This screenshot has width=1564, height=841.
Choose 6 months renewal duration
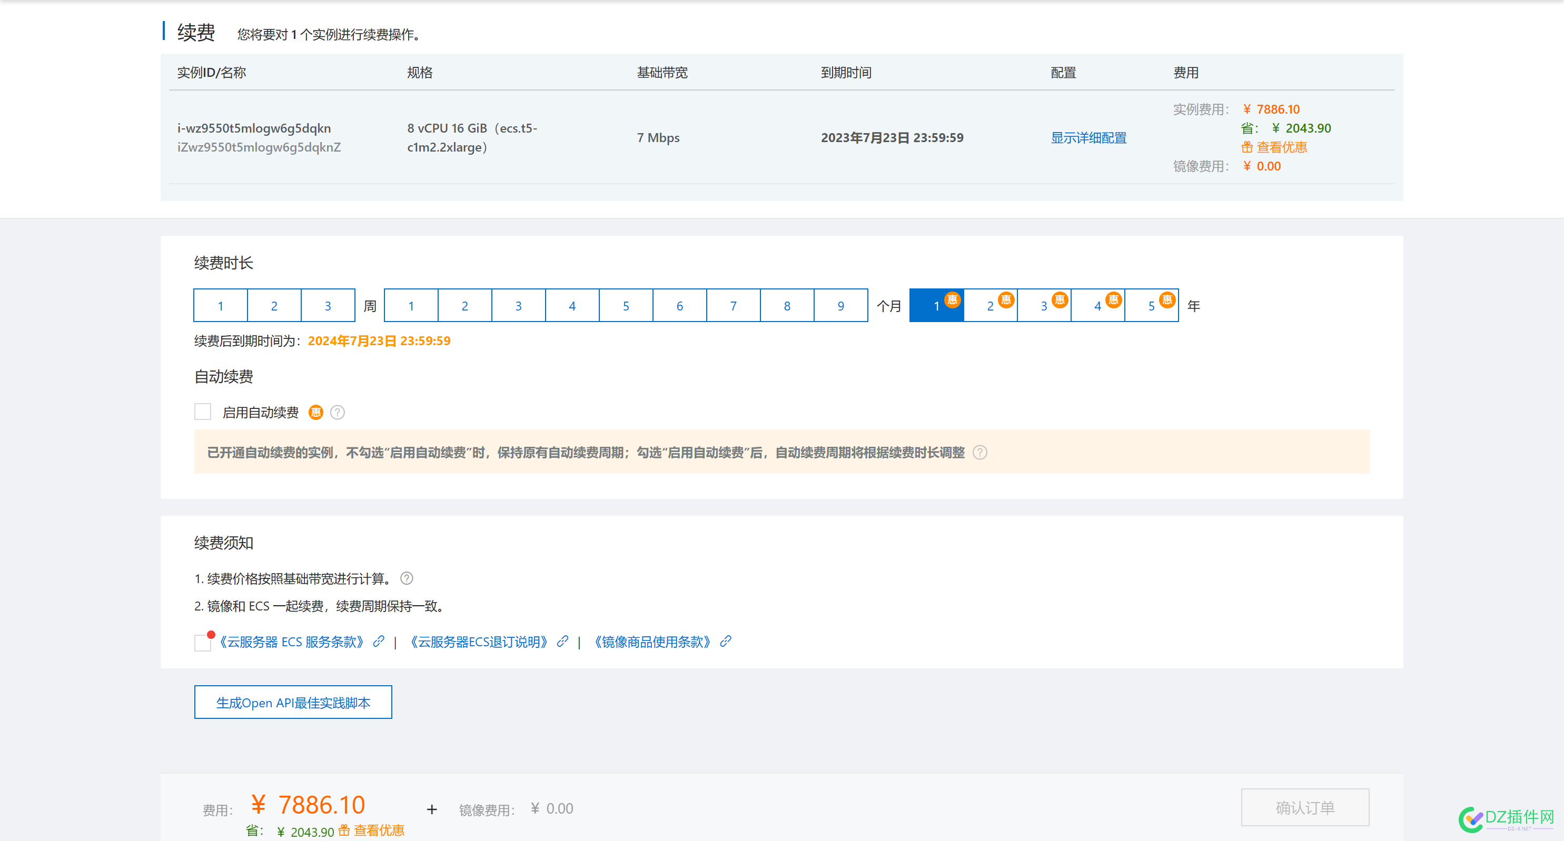point(679,305)
